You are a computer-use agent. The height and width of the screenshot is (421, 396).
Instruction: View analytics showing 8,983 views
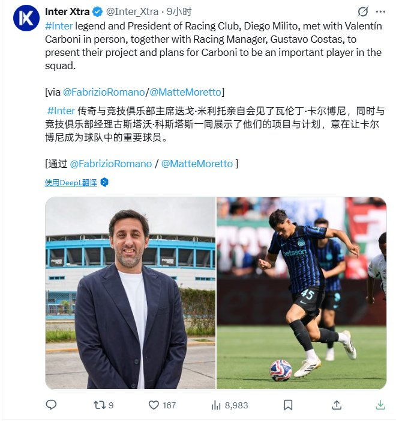click(230, 405)
